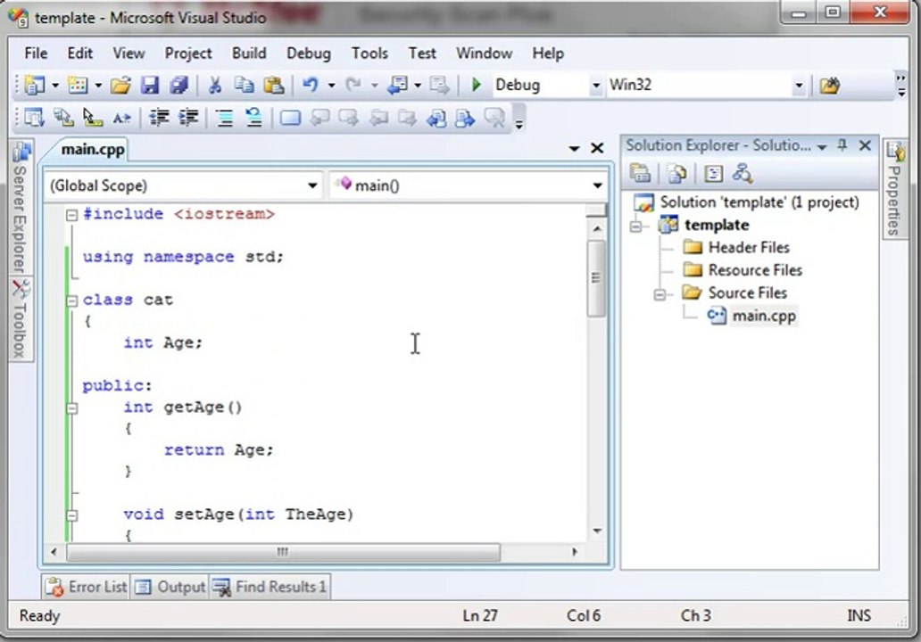Screen dimensions: 921x642
Task: Open Solution Explorer window position dropdown arrow
Action: (x=822, y=147)
